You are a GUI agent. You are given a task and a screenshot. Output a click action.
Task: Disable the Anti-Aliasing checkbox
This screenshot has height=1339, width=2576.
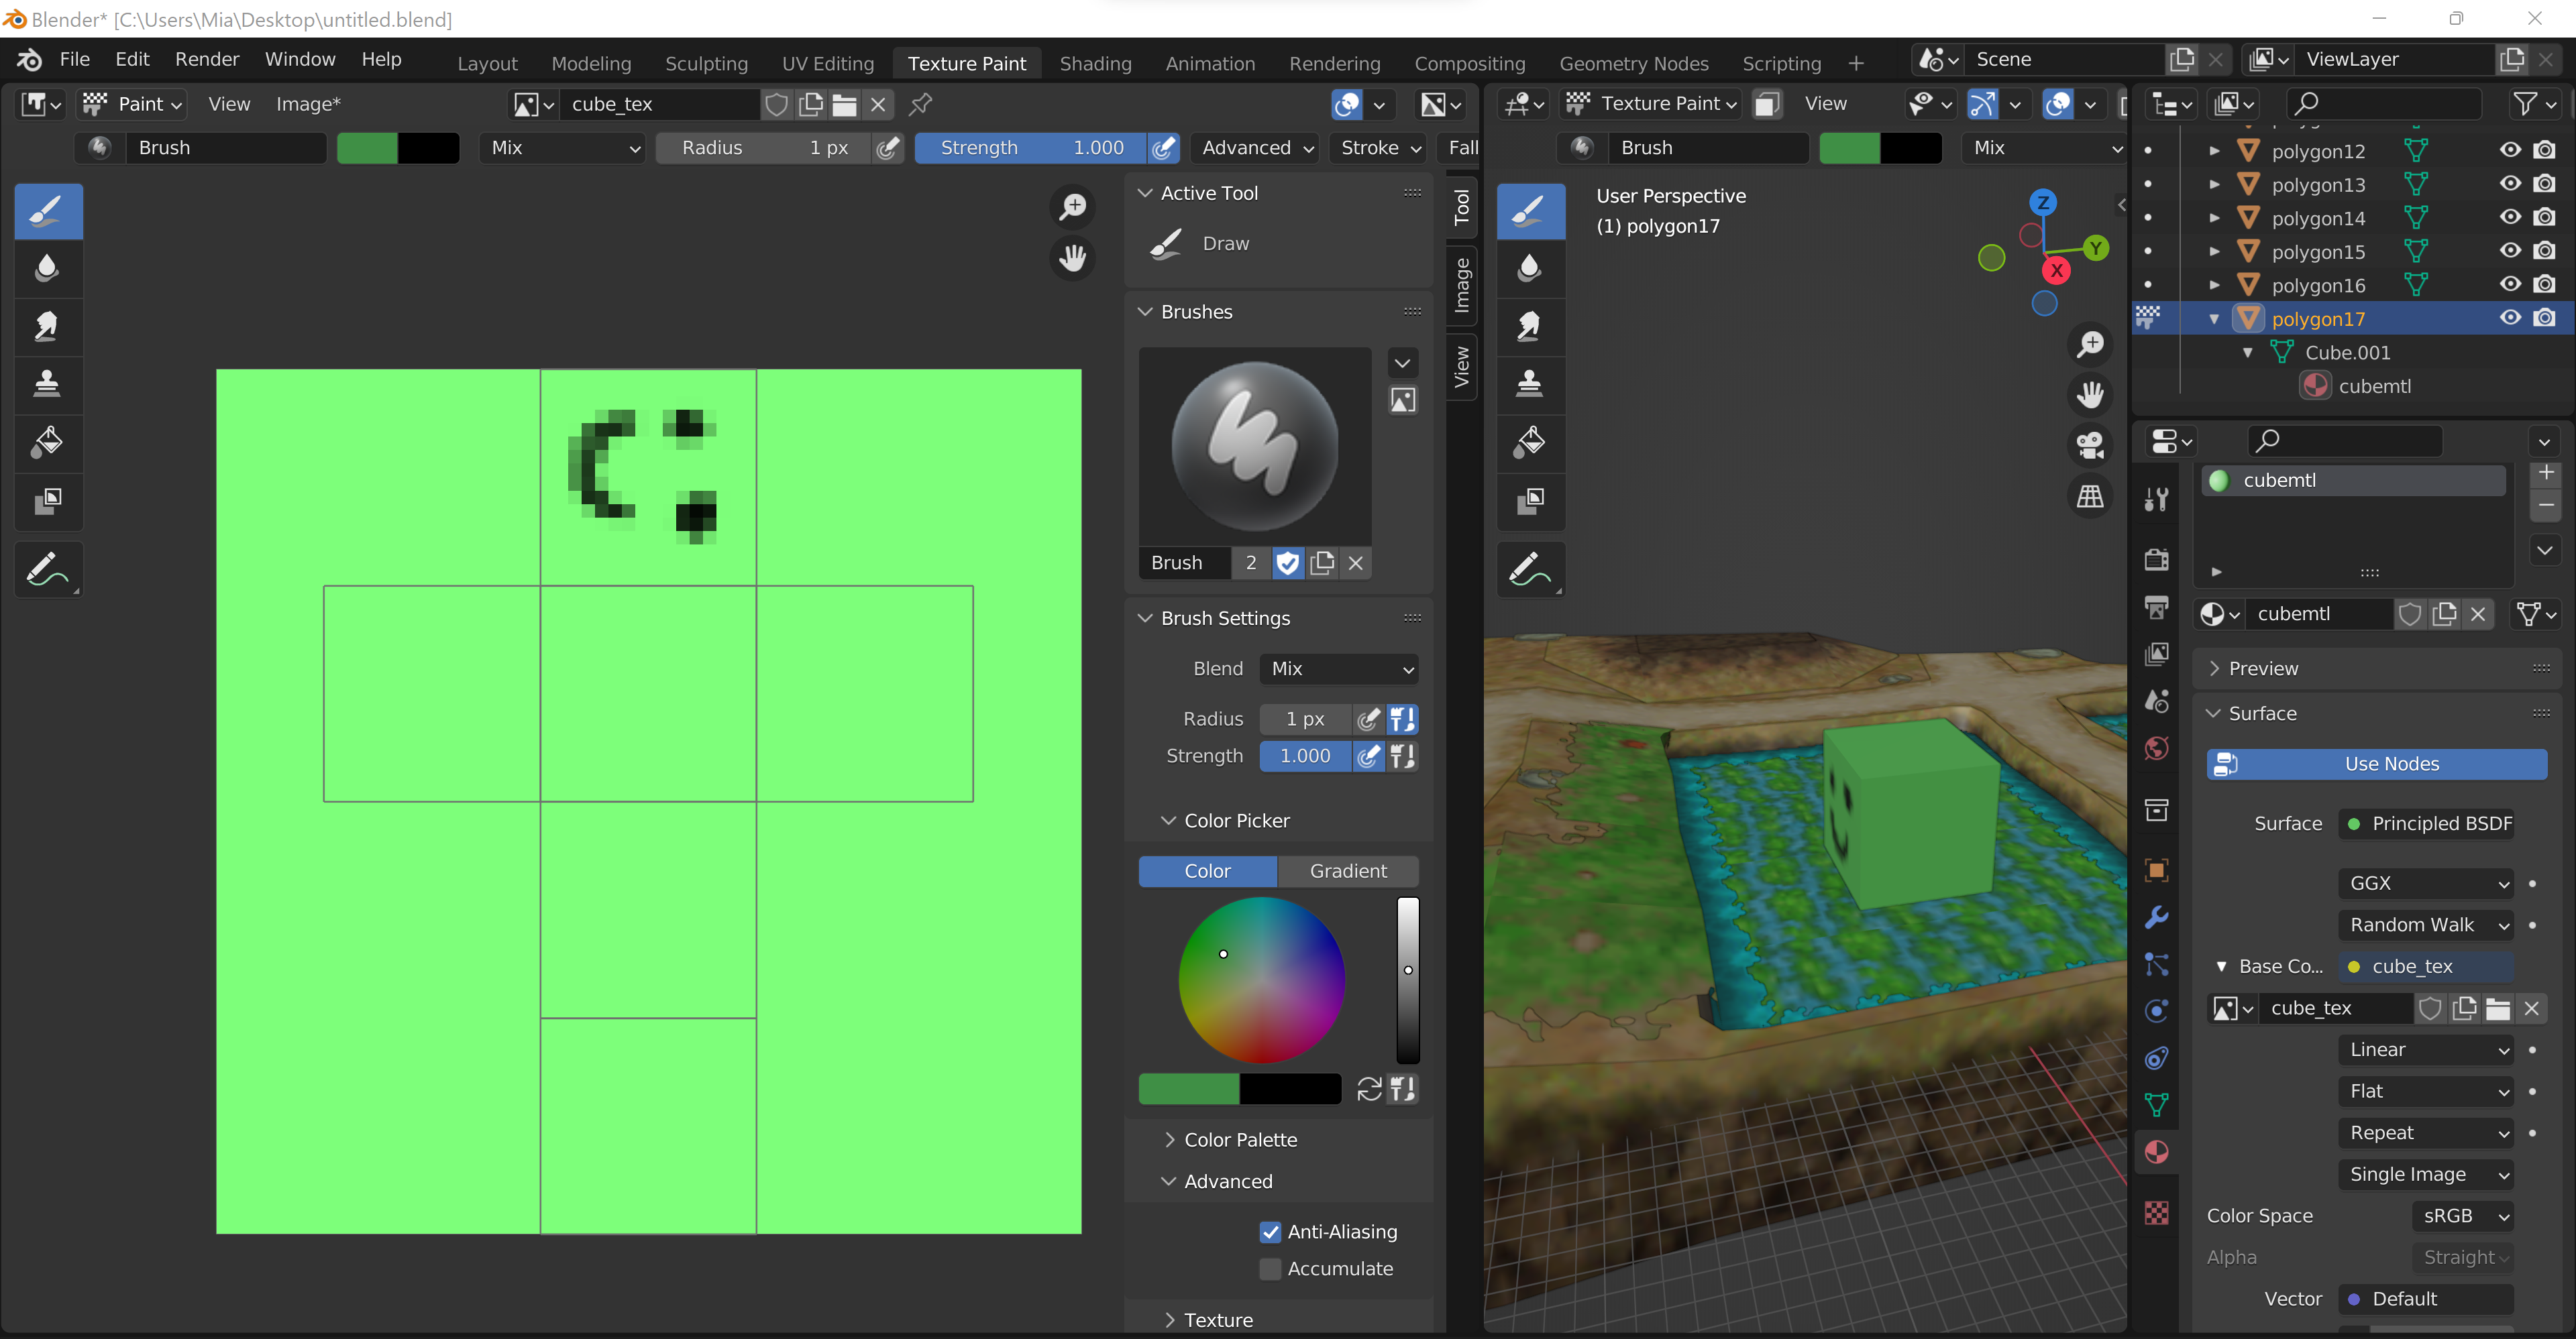(1270, 1232)
